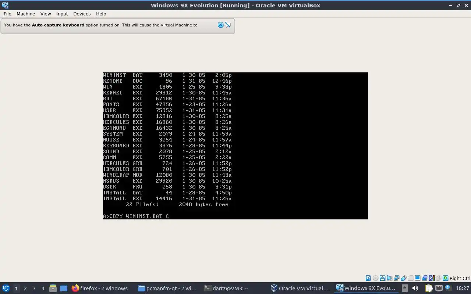Click the USER PRO file row
The height and width of the screenshot is (294, 471).
point(167,187)
